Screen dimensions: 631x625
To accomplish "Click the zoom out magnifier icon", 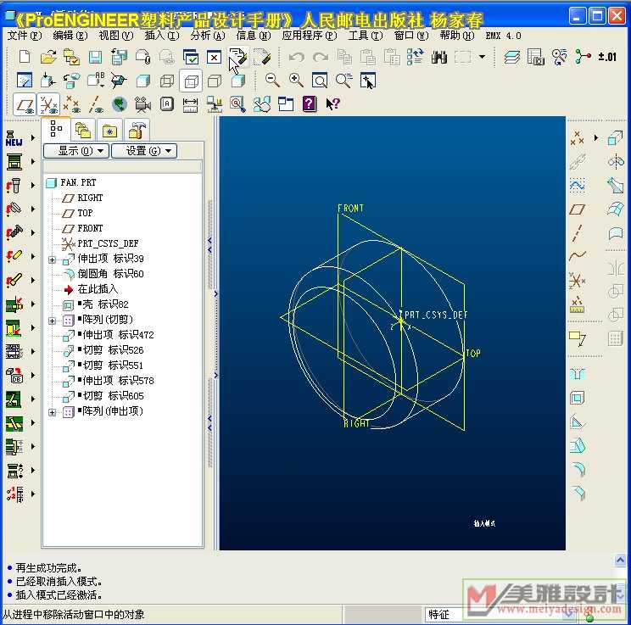I will coord(272,81).
